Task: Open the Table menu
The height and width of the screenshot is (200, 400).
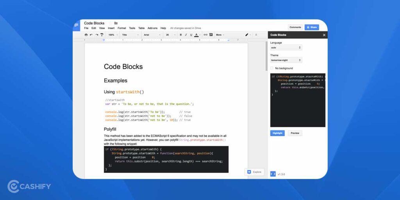Action: 141,28
